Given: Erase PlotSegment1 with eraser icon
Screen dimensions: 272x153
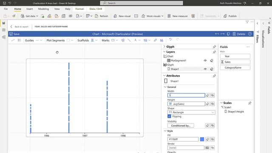Looking at the screenshot, I should click(x=212, y=60).
